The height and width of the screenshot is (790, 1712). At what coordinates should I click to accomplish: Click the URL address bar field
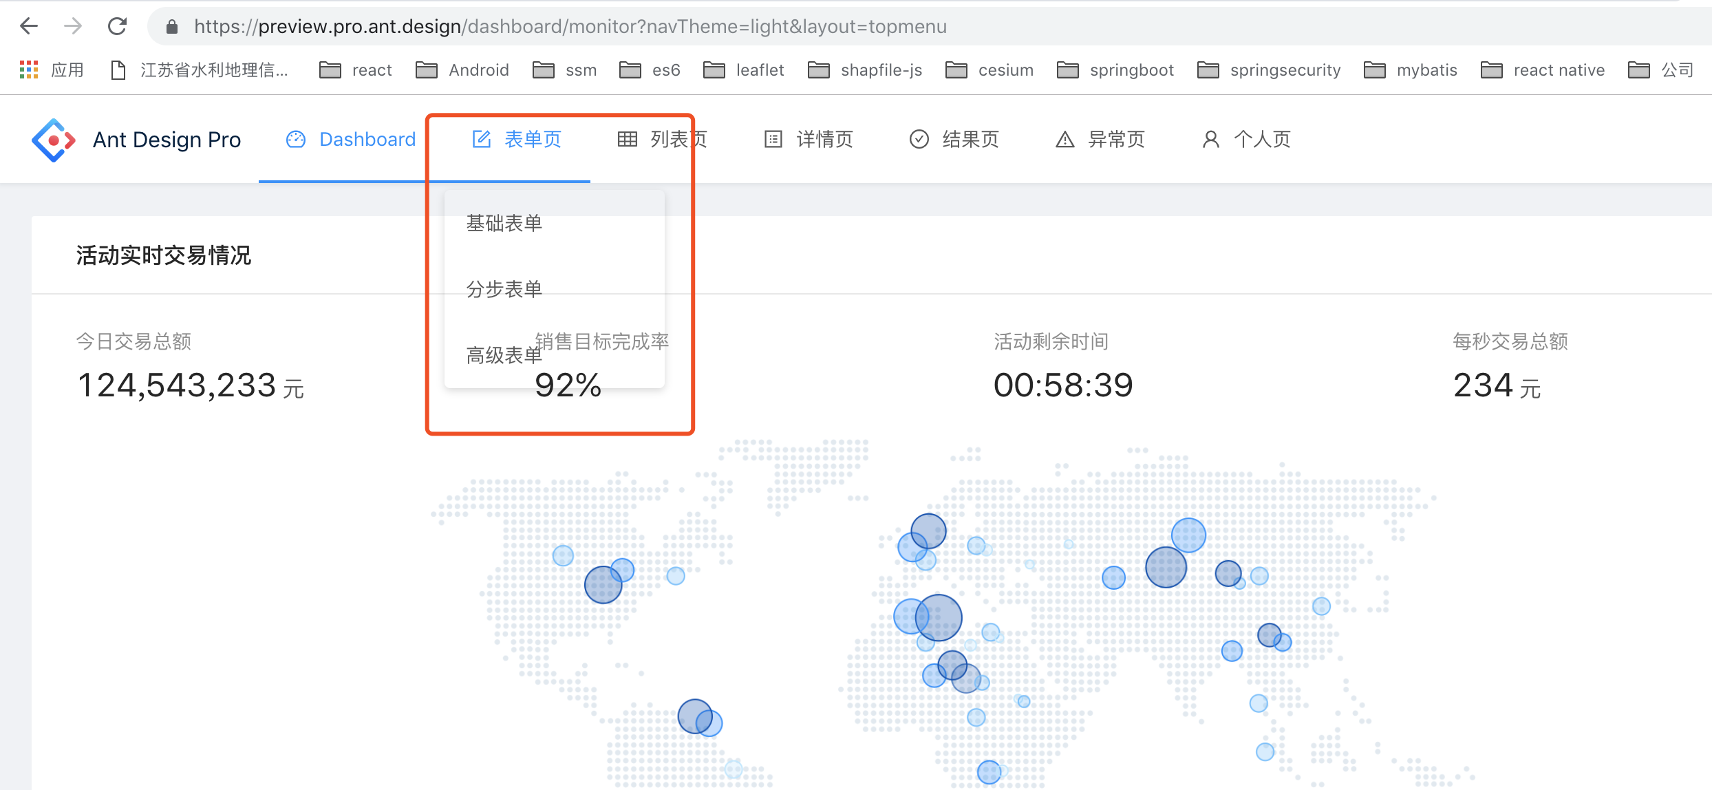pos(929,27)
